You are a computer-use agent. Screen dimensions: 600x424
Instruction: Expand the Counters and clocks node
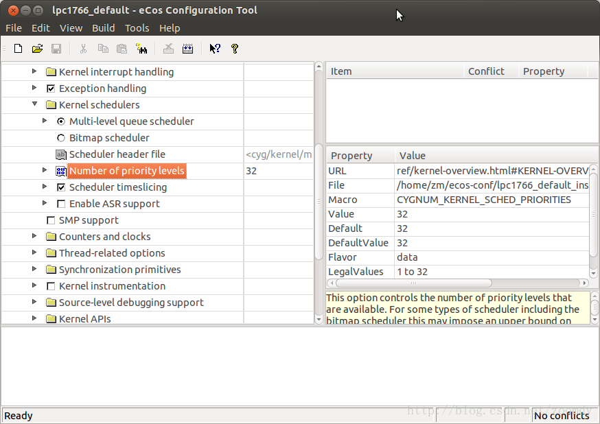34,235
